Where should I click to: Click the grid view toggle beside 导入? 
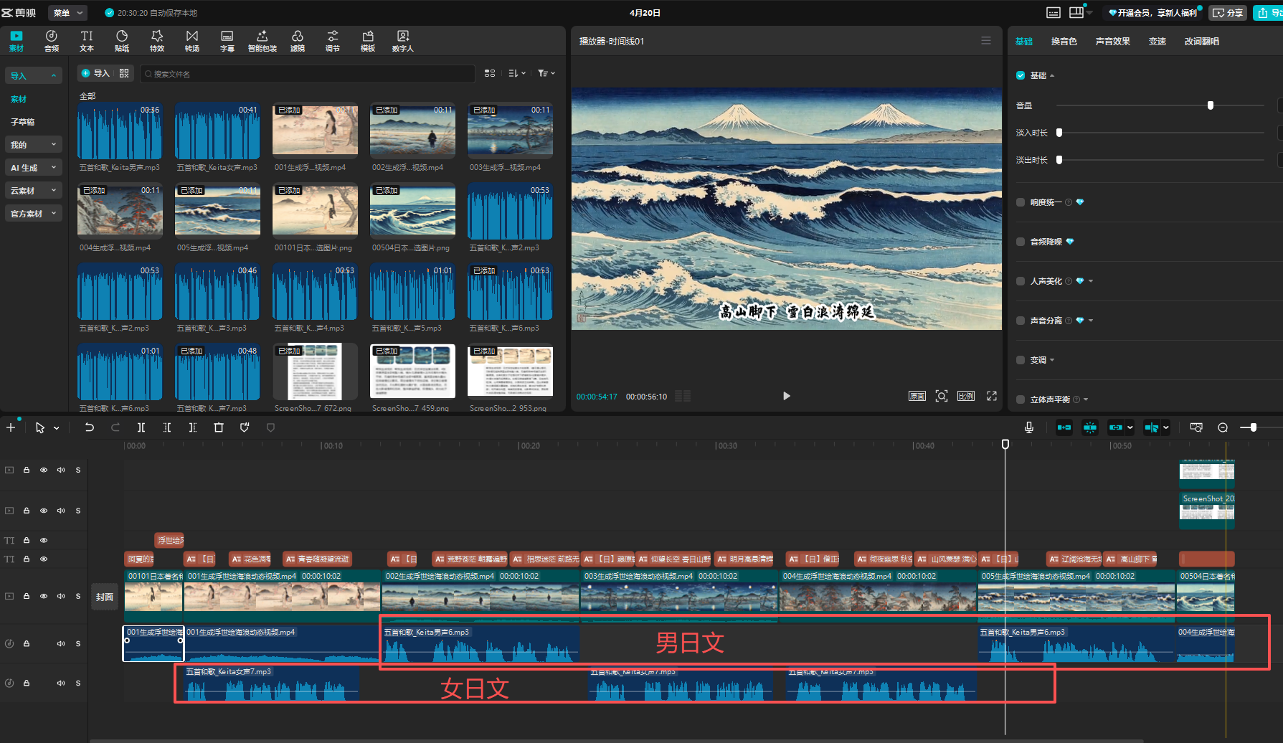click(x=124, y=73)
